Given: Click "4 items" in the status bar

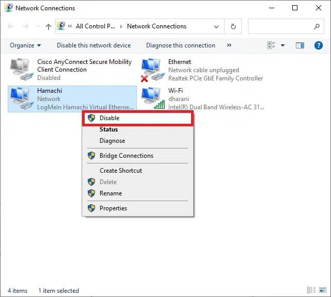Looking at the screenshot, I should (x=18, y=291).
